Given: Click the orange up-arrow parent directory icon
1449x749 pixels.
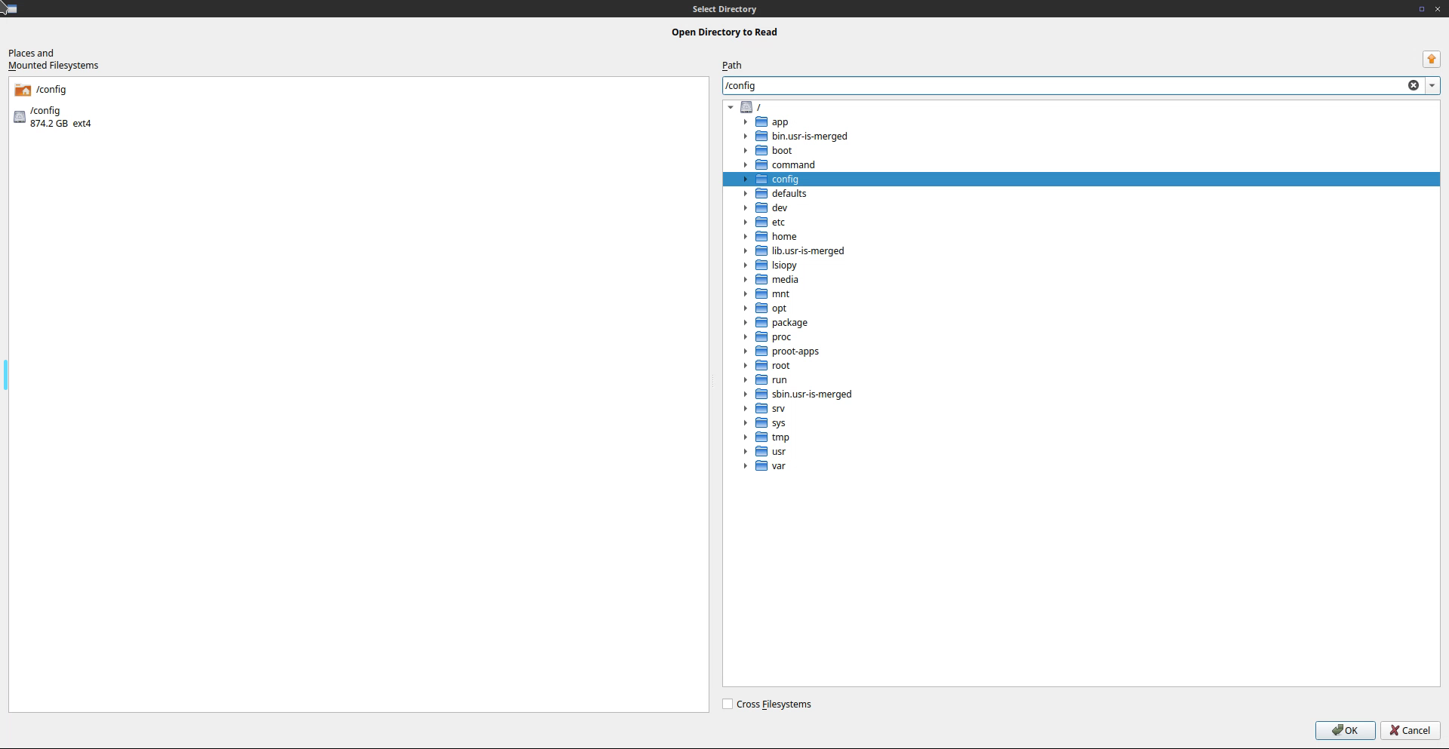Looking at the screenshot, I should pyautogui.click(x=1431, y=60).
